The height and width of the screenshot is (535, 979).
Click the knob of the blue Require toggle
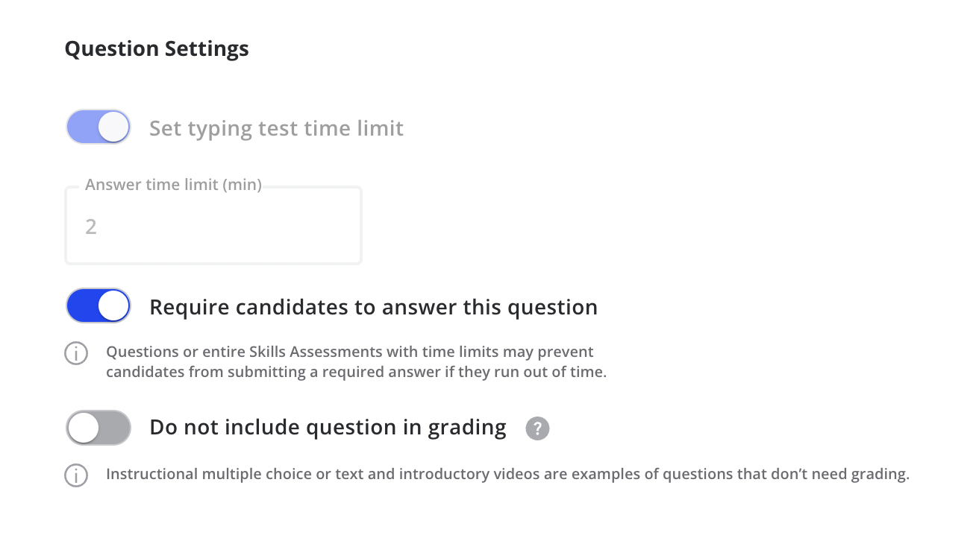[113, 306]
